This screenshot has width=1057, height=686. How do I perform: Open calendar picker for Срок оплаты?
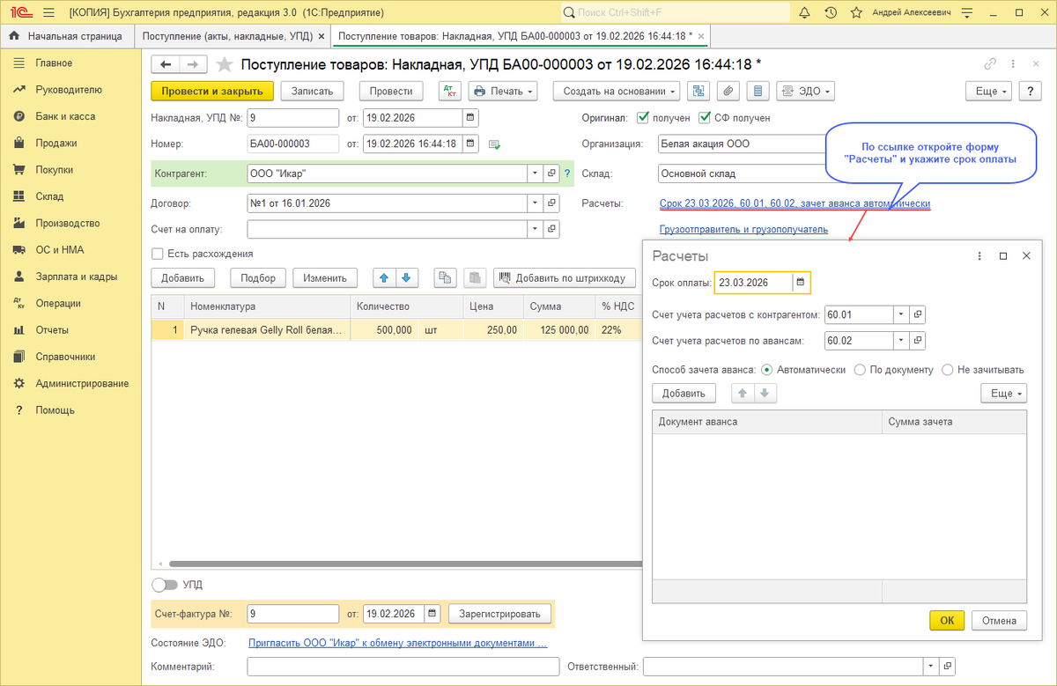point(800,283)
